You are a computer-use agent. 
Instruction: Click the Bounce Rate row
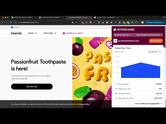(138, 84)
